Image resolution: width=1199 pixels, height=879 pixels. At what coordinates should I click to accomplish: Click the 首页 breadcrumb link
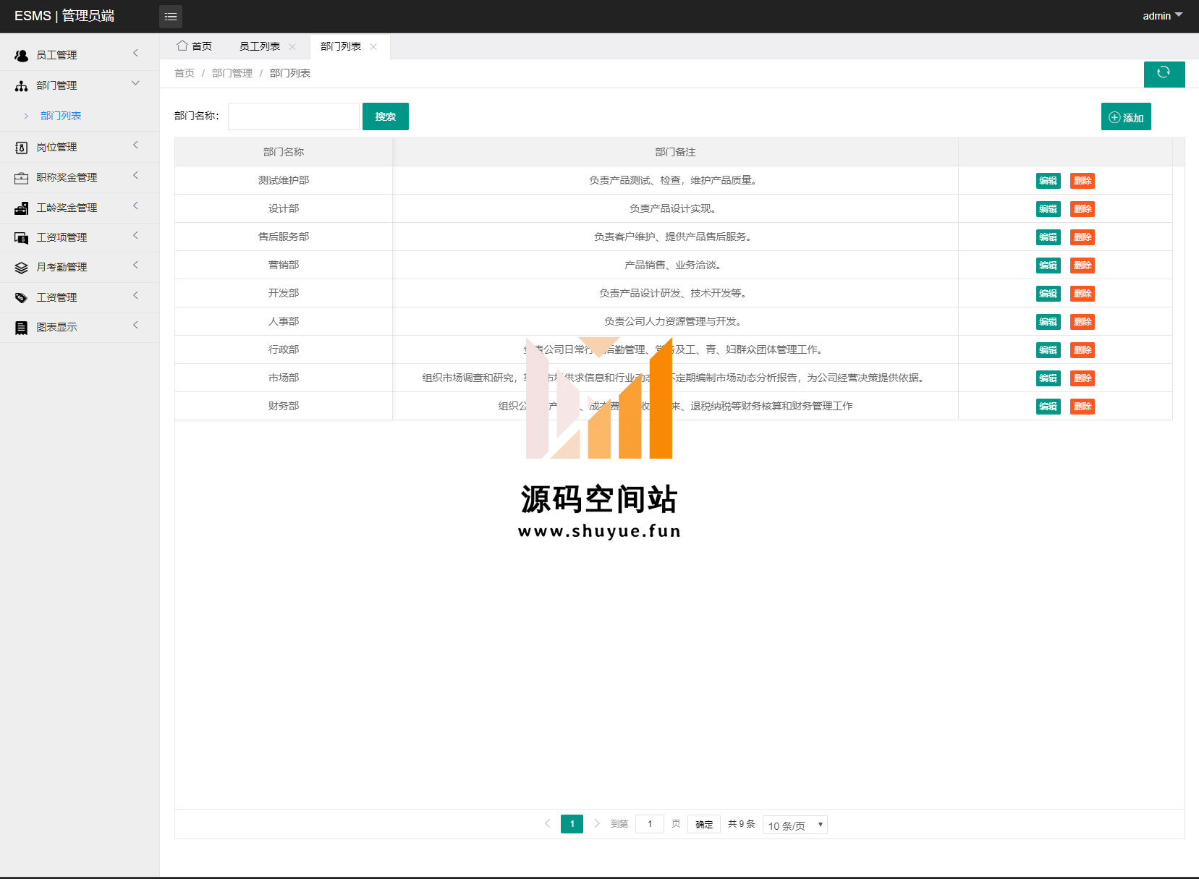click(x=185, y=73)
